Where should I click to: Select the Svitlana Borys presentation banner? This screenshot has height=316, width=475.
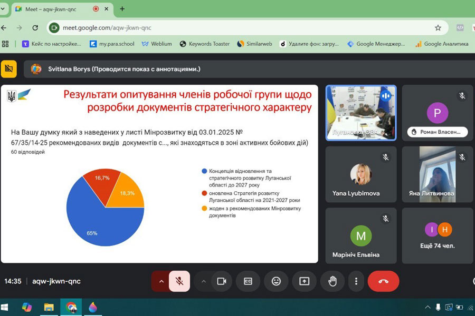[249, 69]
